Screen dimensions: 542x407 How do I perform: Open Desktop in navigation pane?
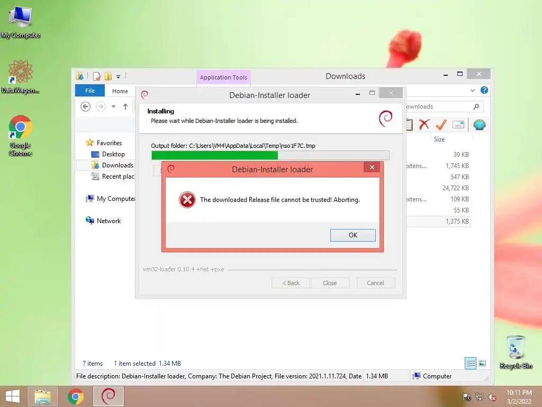click(113, 154)
